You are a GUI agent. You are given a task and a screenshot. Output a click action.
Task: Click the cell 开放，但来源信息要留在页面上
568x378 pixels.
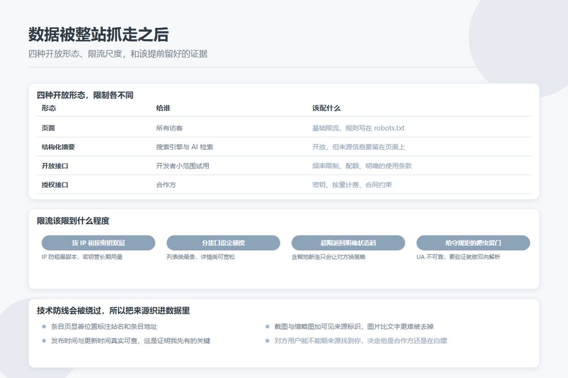358,147
